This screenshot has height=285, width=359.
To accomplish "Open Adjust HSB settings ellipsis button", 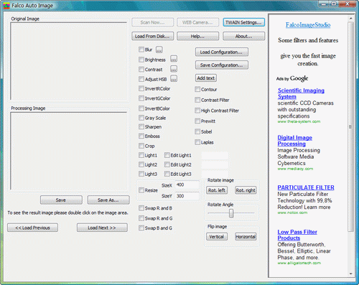I will (174, 79).
